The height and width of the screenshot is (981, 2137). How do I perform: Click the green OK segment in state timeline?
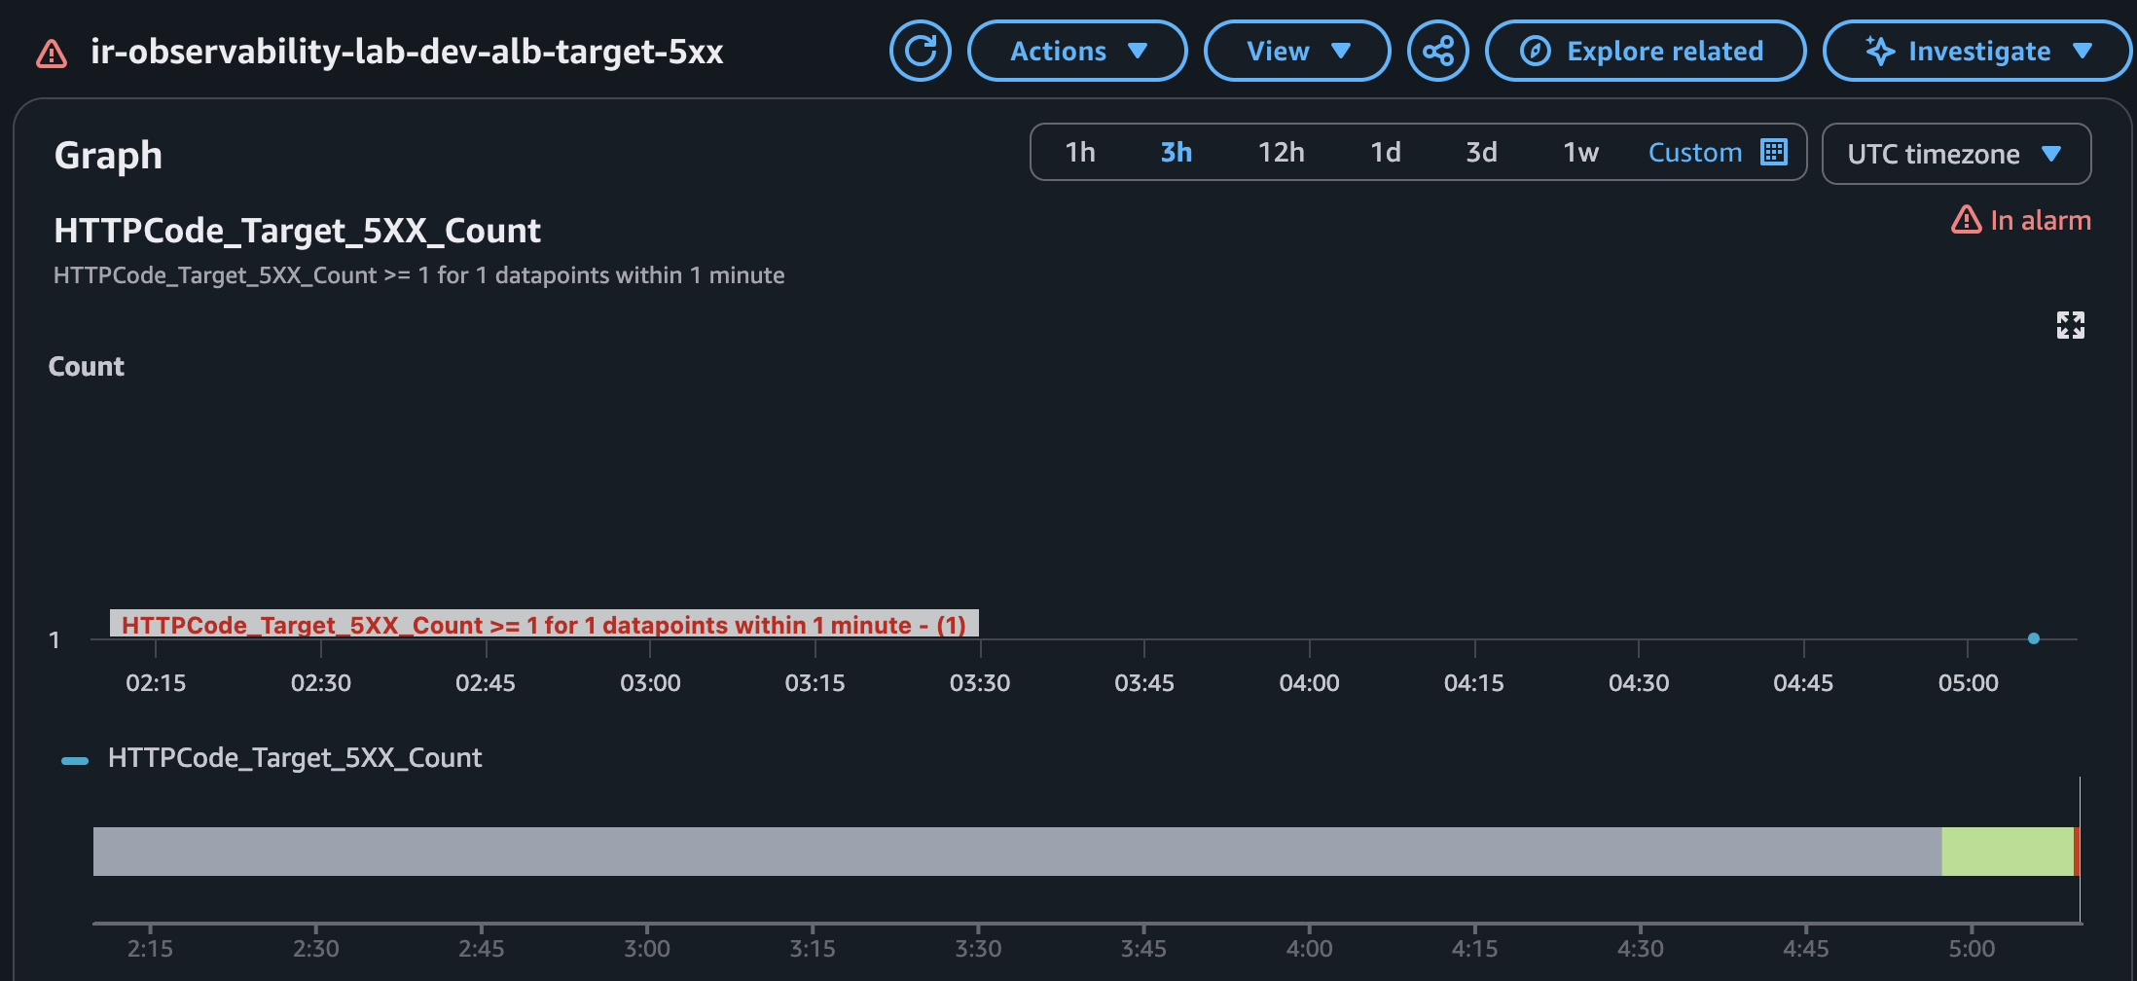tap(2007, 852)
